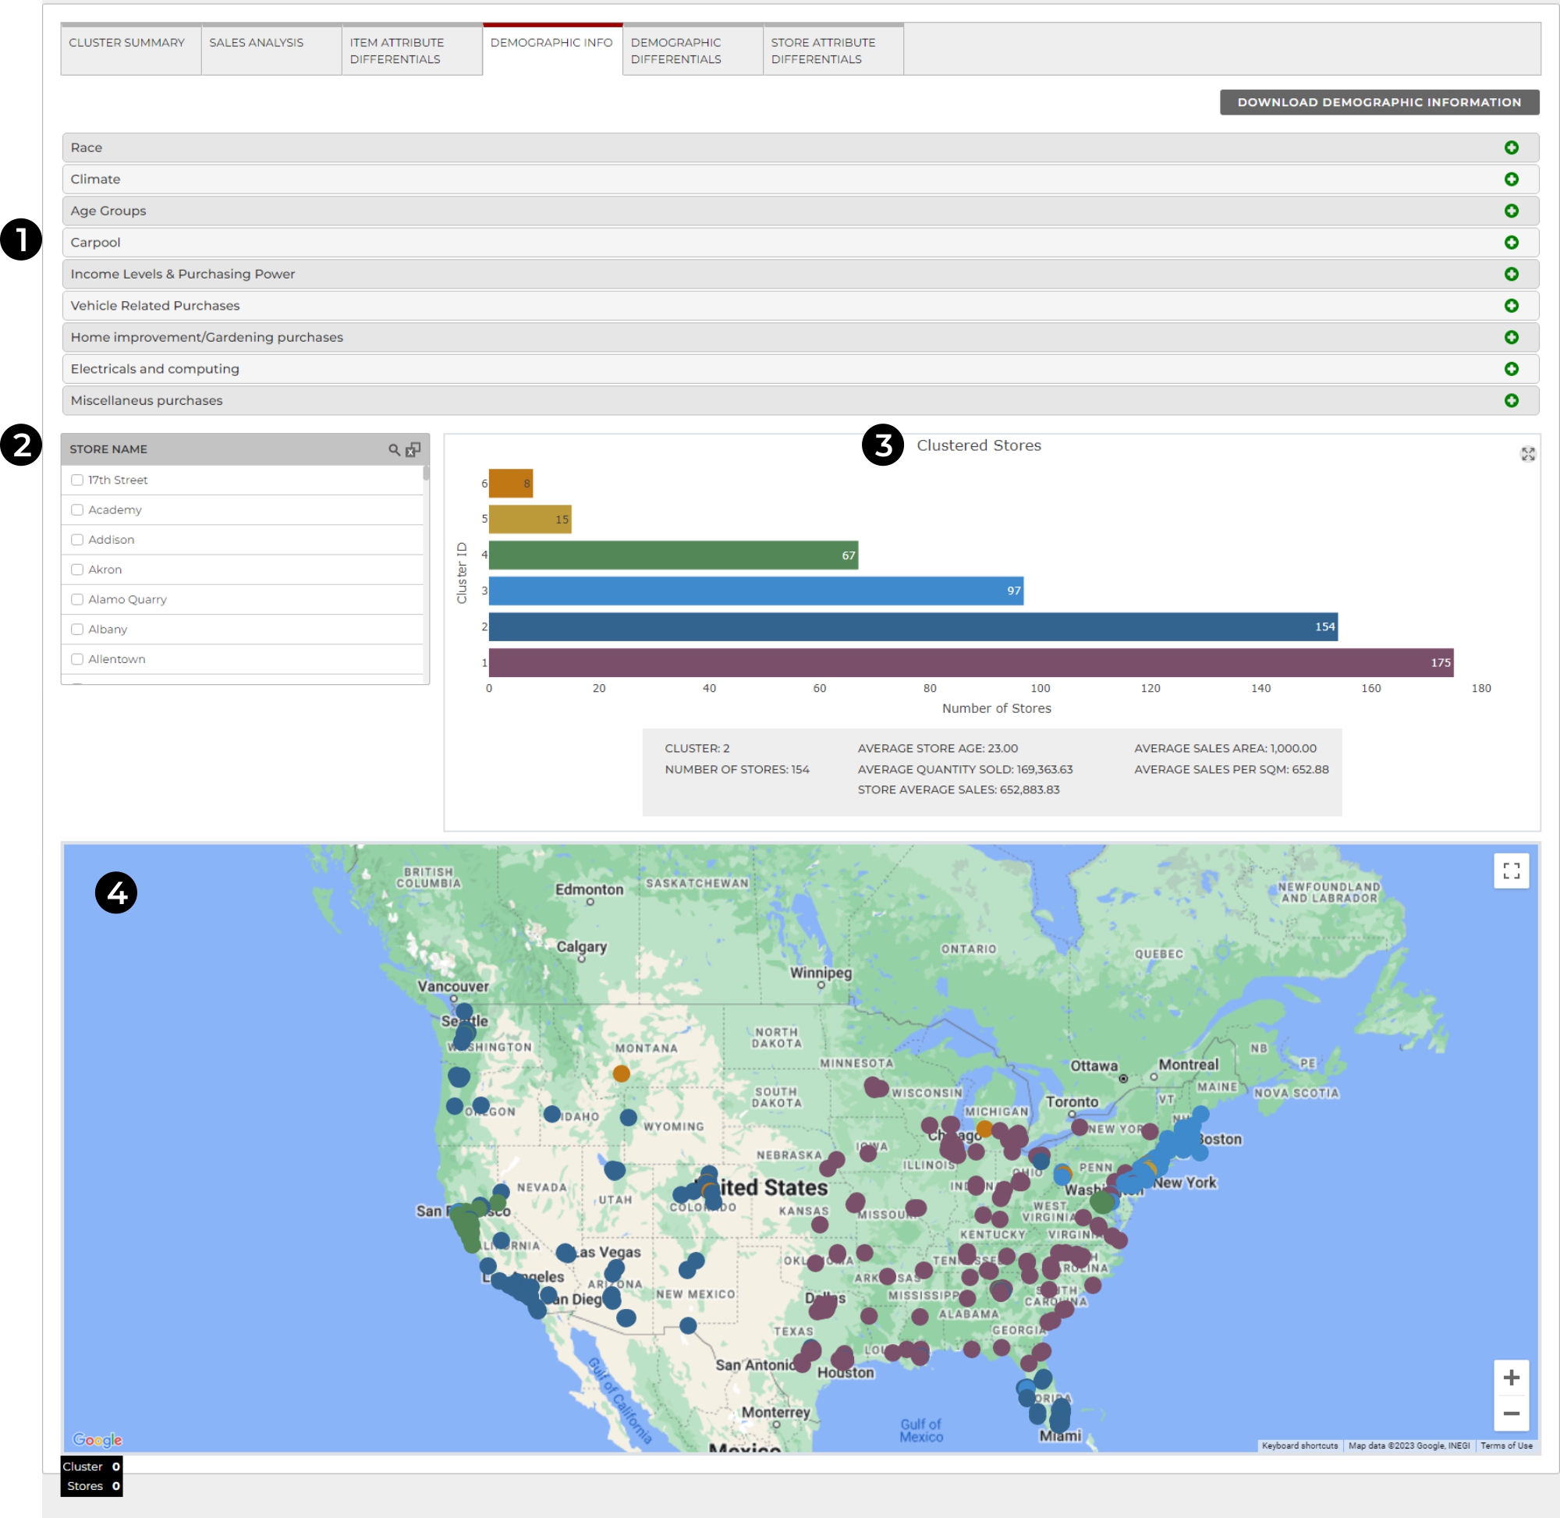Select the Akron store checkbox
This screenshot has width=1560, height=1518.
coord(77,569)
